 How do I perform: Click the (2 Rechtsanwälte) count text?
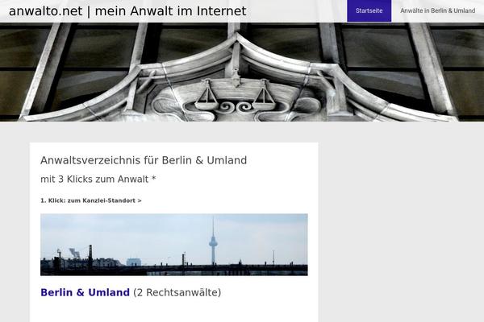click(177, 292)
